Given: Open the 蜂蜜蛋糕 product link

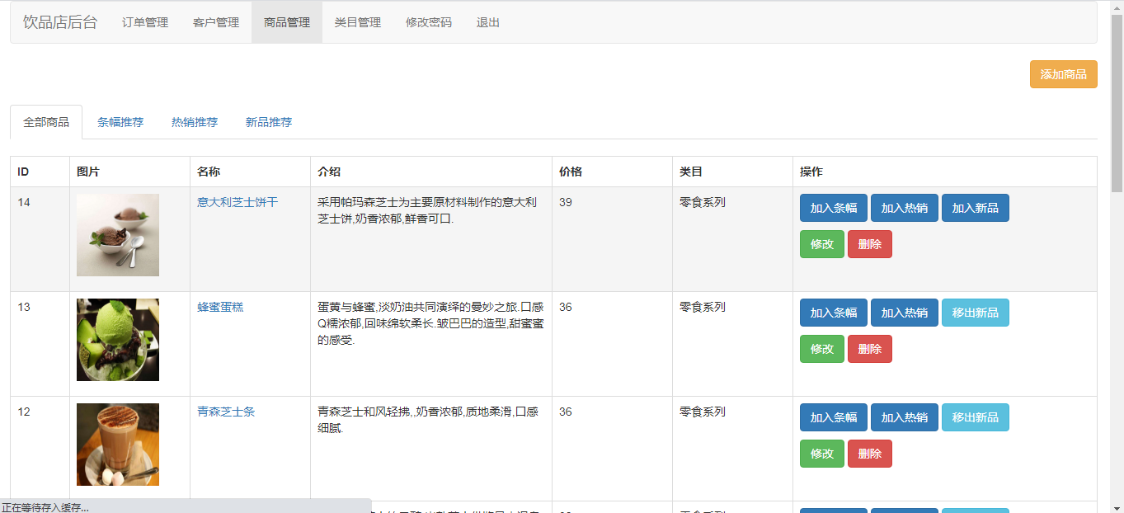Looking at the screenshot, I should [x=220, y=307].
